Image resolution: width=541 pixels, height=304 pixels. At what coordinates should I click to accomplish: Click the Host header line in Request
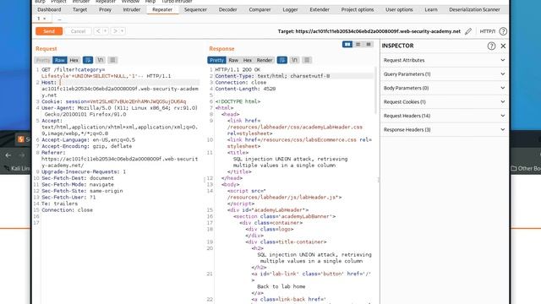pyautogui.click(x=120, y=89)
